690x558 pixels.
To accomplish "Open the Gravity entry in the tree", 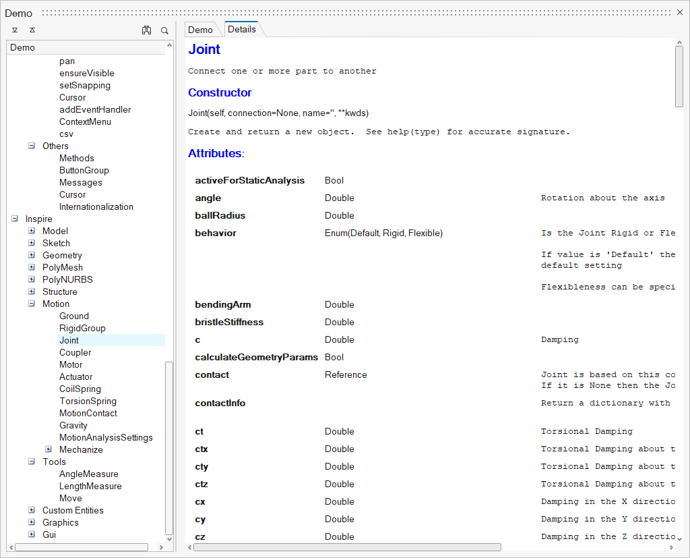I will tap(73, 425).
